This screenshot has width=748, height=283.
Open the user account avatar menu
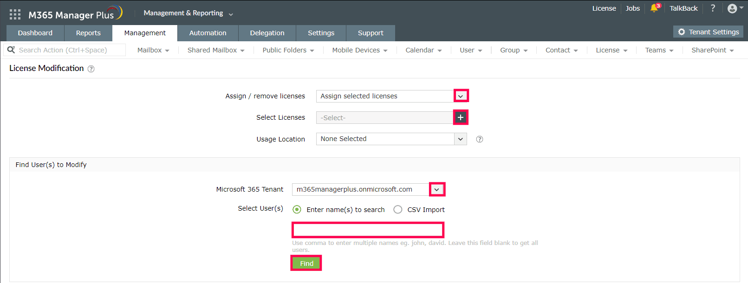click(732, 8)
